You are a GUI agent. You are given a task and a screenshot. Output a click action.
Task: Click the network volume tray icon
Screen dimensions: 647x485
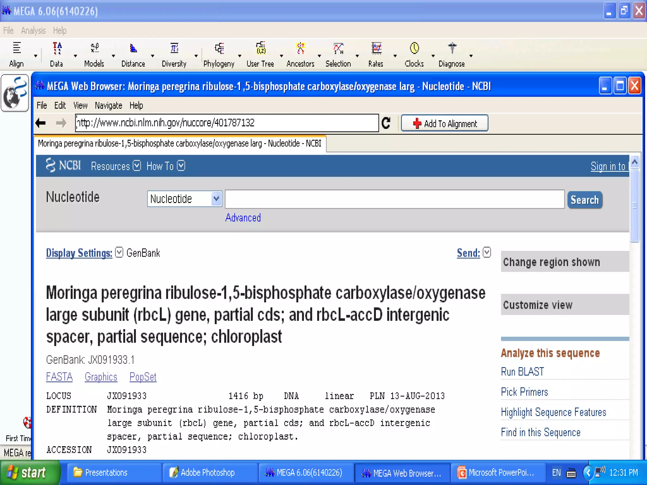pos(600,472)
